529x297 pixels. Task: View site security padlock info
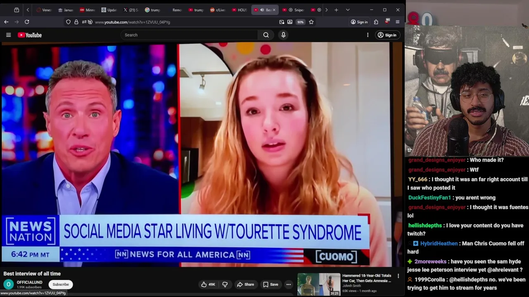point(76,22)
